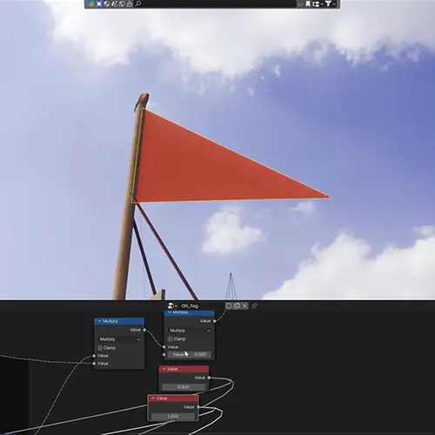Open the operation dropdown on the right Multiply node
Image resolution: width=435 pixels, height=435 pixels.
coord(190,331)
